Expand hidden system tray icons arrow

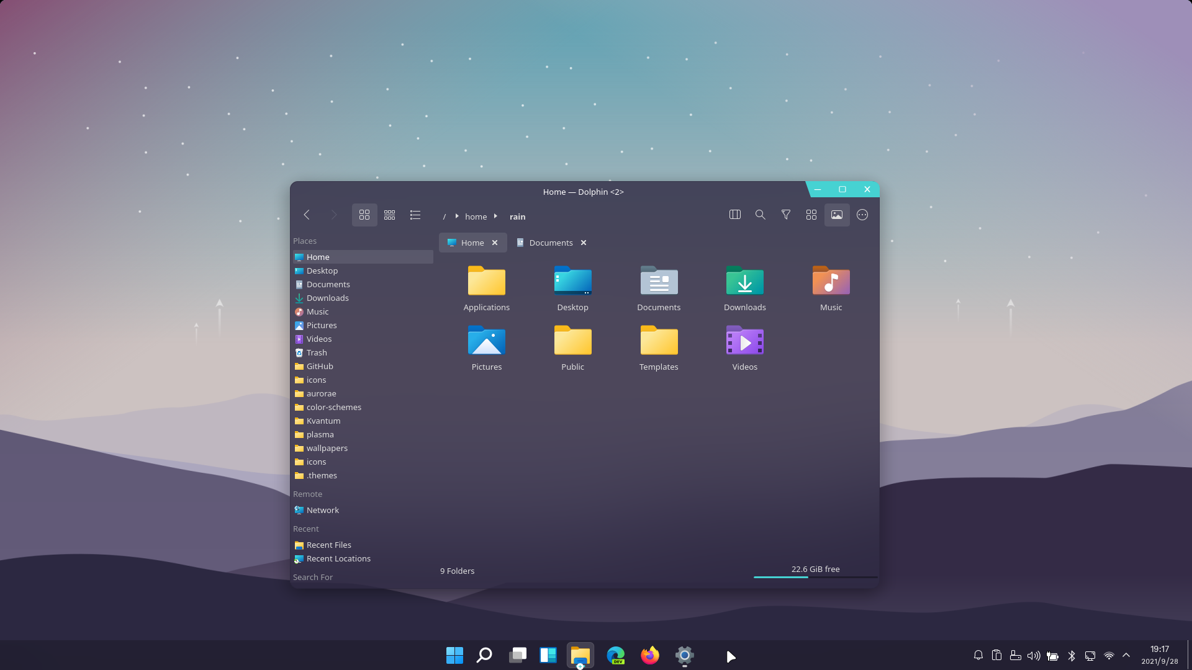pos(1126,655)
